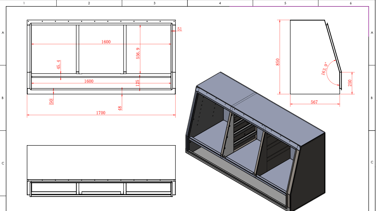Select the 51 dimension text
The width and height of the screenshot is (376, 211).
[x=180, y=29]
